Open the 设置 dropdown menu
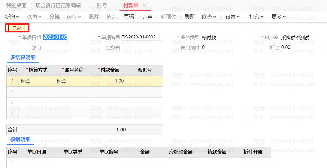The image size is (327, 168). point(233,17)
